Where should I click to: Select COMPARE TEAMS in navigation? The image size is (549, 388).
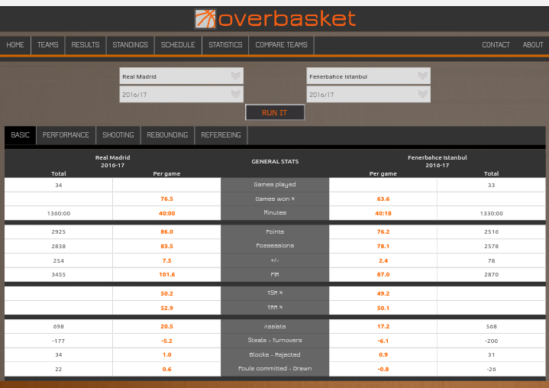click(282, 45)
